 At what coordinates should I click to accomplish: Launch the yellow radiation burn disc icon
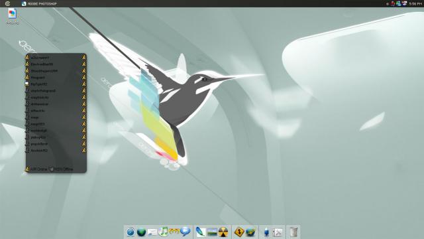click(223, 232)
